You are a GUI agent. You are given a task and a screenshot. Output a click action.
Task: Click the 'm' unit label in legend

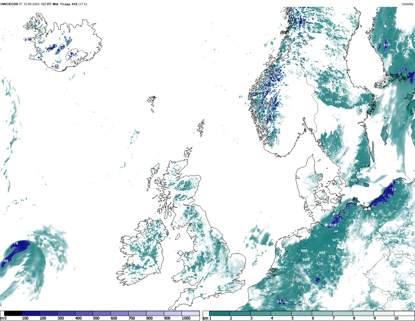click(x=2, y=318)
